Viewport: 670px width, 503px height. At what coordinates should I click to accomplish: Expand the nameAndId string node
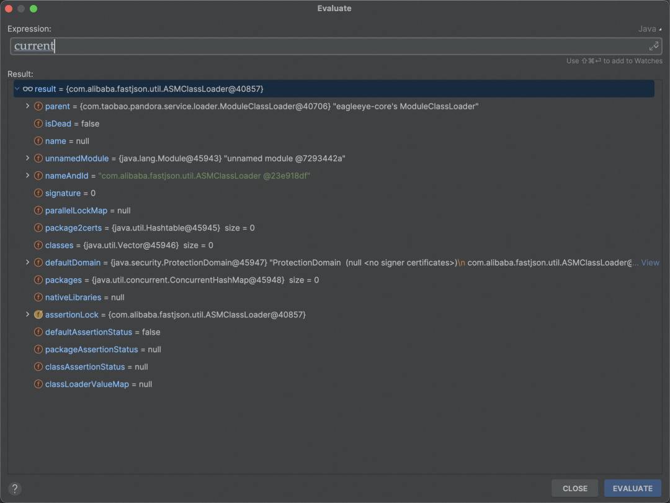click(27, 175)
